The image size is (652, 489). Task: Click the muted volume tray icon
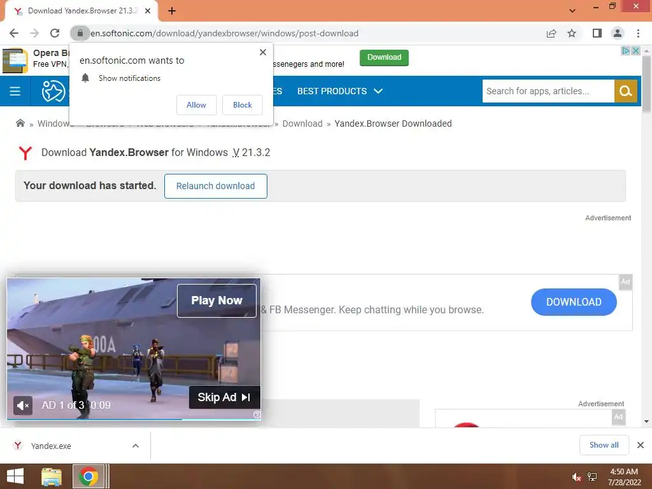(x=576, y=477)
